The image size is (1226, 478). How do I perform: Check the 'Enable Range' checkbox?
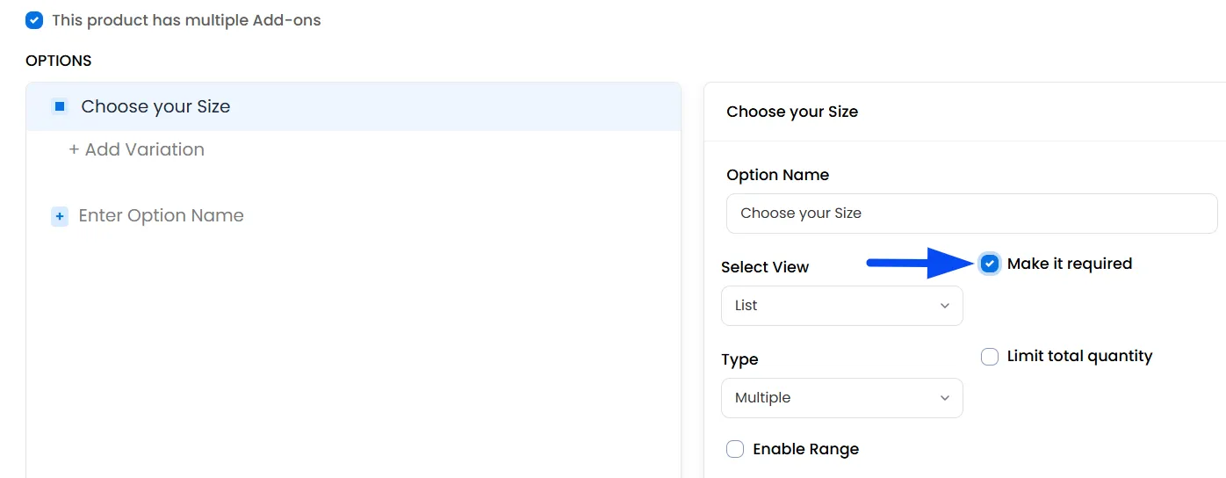735,449
